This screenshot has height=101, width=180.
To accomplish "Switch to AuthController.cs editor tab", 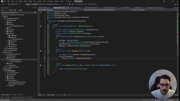I will [125, 8].
